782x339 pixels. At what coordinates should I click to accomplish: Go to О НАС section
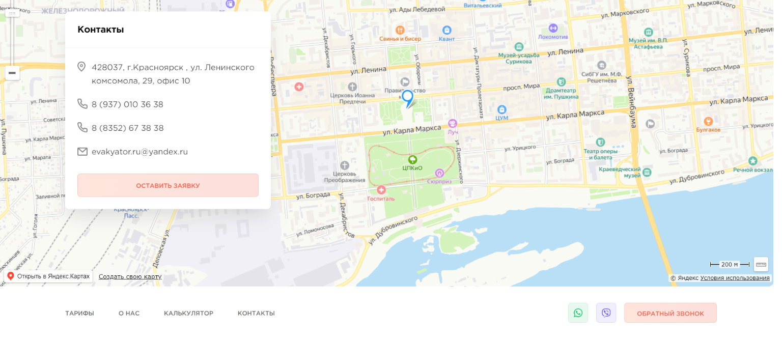(x=129, y=313)
